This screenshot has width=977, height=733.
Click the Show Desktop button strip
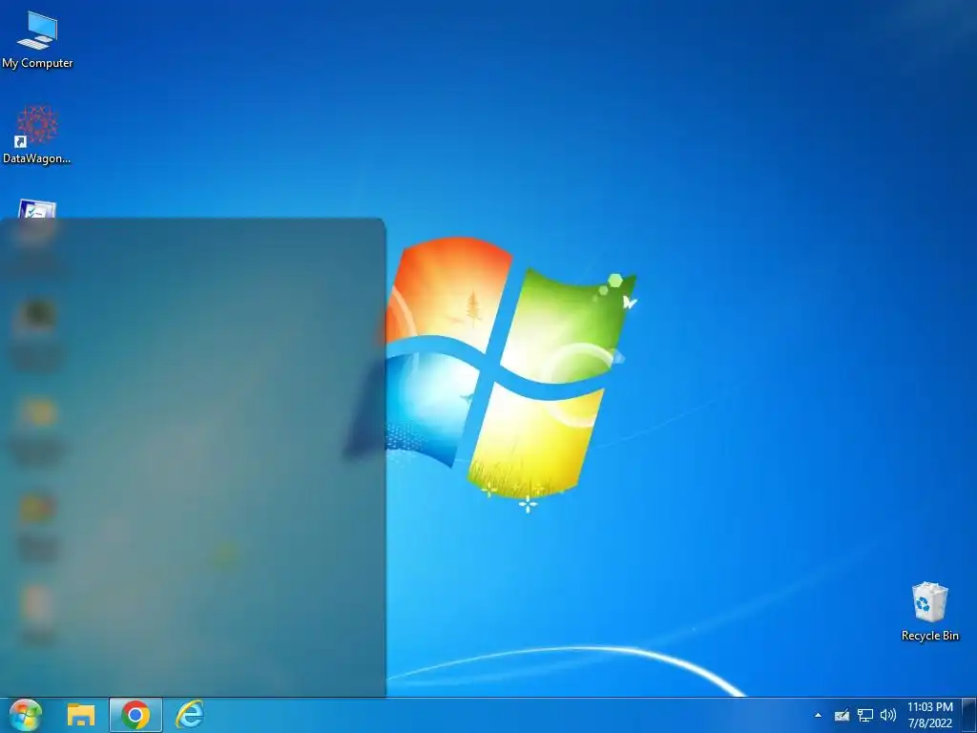[969, 716]
